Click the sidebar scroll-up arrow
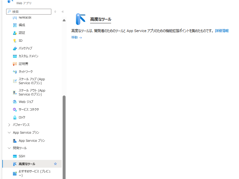Image resolution: width=239 pixels, height=179 pixels. (64, 20)
